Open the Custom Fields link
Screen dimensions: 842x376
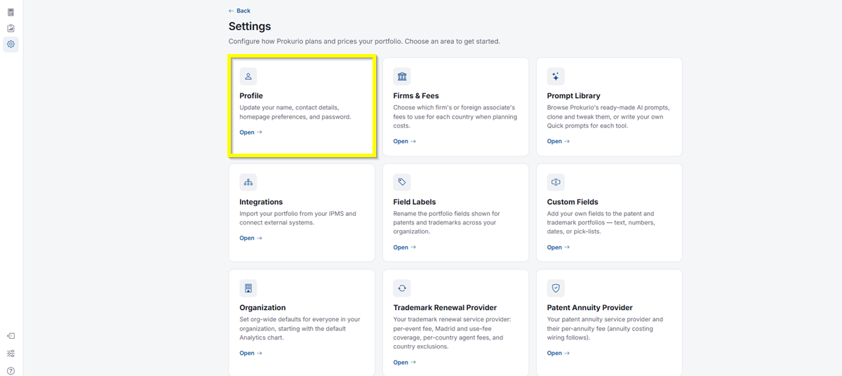558,247
